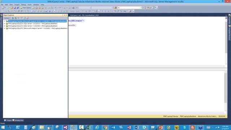Open Visual Studio from the taskbar
The width and height of the screenshot is (231, 130).
(x=65, y=127)
